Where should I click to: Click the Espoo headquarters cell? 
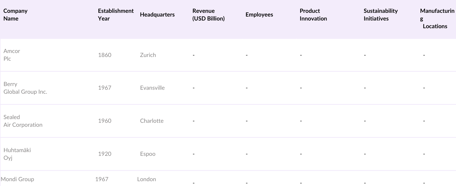(x=148, y=154)
